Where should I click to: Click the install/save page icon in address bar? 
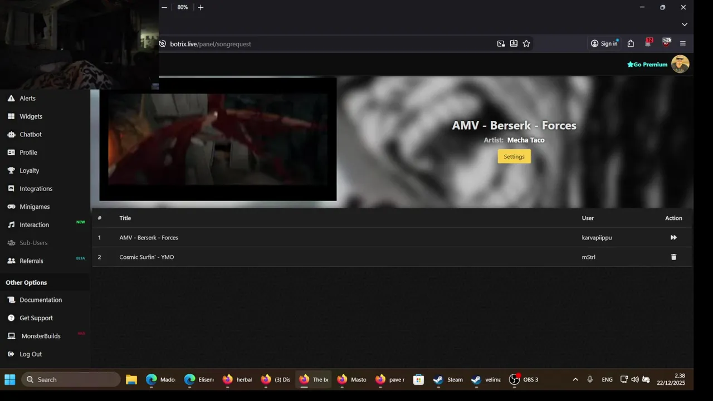click(x=514, y=43)
